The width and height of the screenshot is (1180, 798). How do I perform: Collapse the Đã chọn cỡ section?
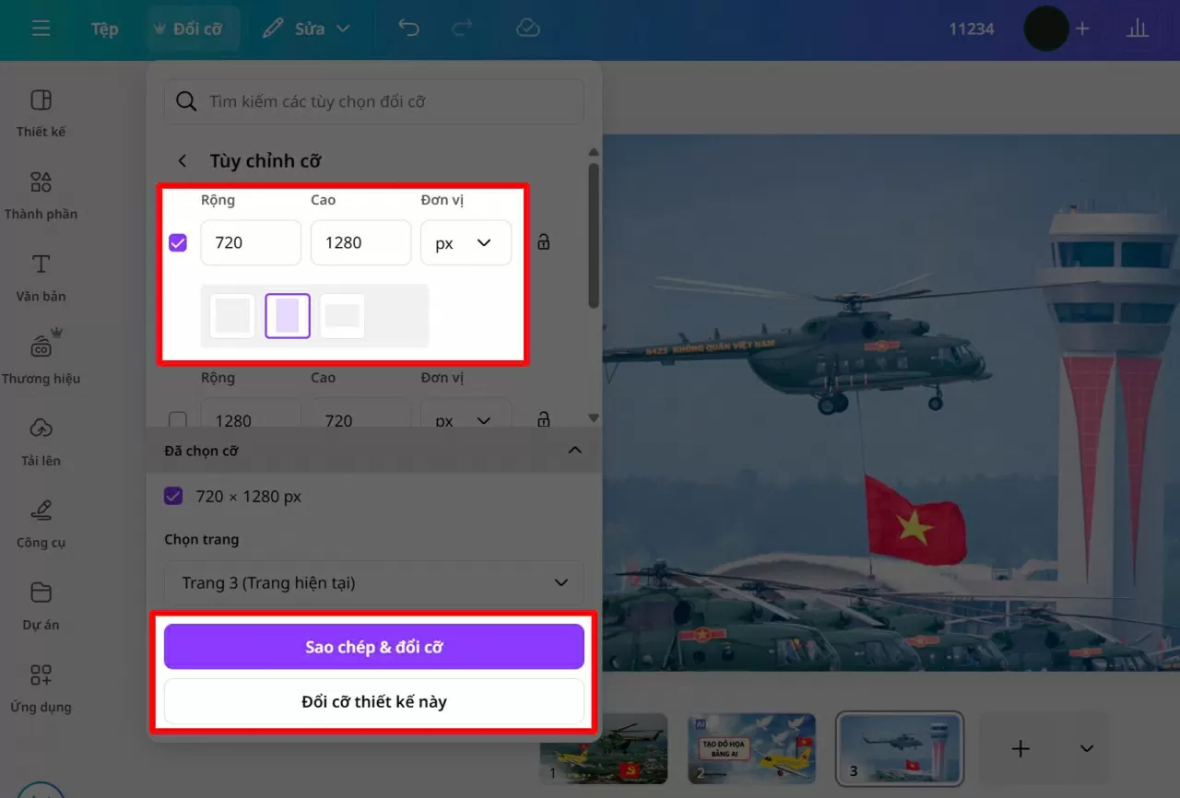point(574,451)
